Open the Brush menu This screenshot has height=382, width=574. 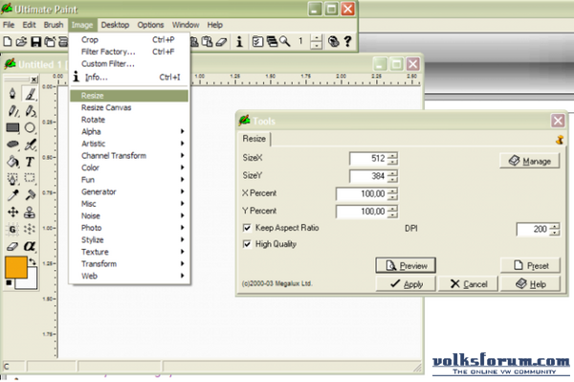(x=54, y=25)
